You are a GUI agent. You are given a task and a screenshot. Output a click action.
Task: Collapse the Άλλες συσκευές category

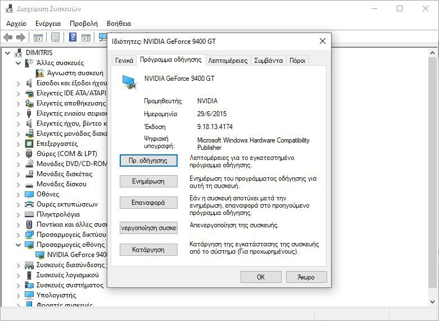click(x=19, y=63)
